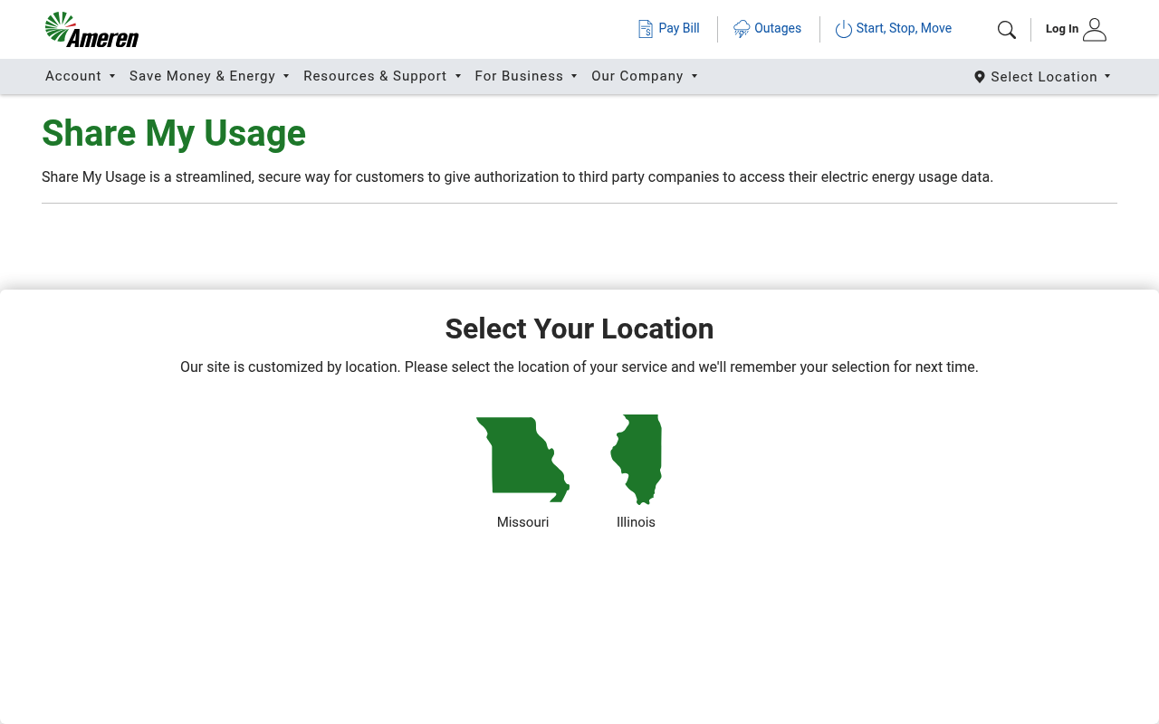Expand the Save Money & Energy menu
This screenshot has height=724, width=1159.
(x=209, y=76)
